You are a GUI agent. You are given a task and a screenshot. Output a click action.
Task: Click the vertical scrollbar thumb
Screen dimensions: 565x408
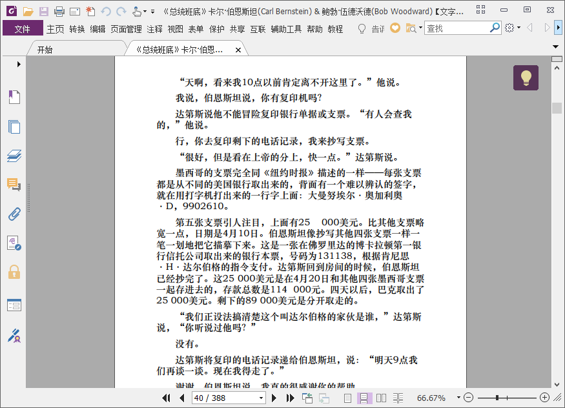click(557, 108)
